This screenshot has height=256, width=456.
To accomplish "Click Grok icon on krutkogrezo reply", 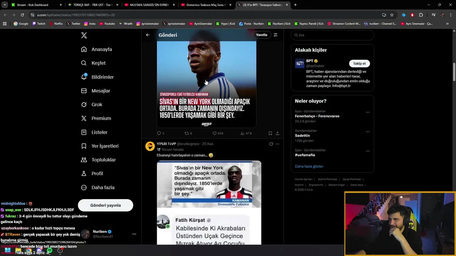I will click(271, 144).
